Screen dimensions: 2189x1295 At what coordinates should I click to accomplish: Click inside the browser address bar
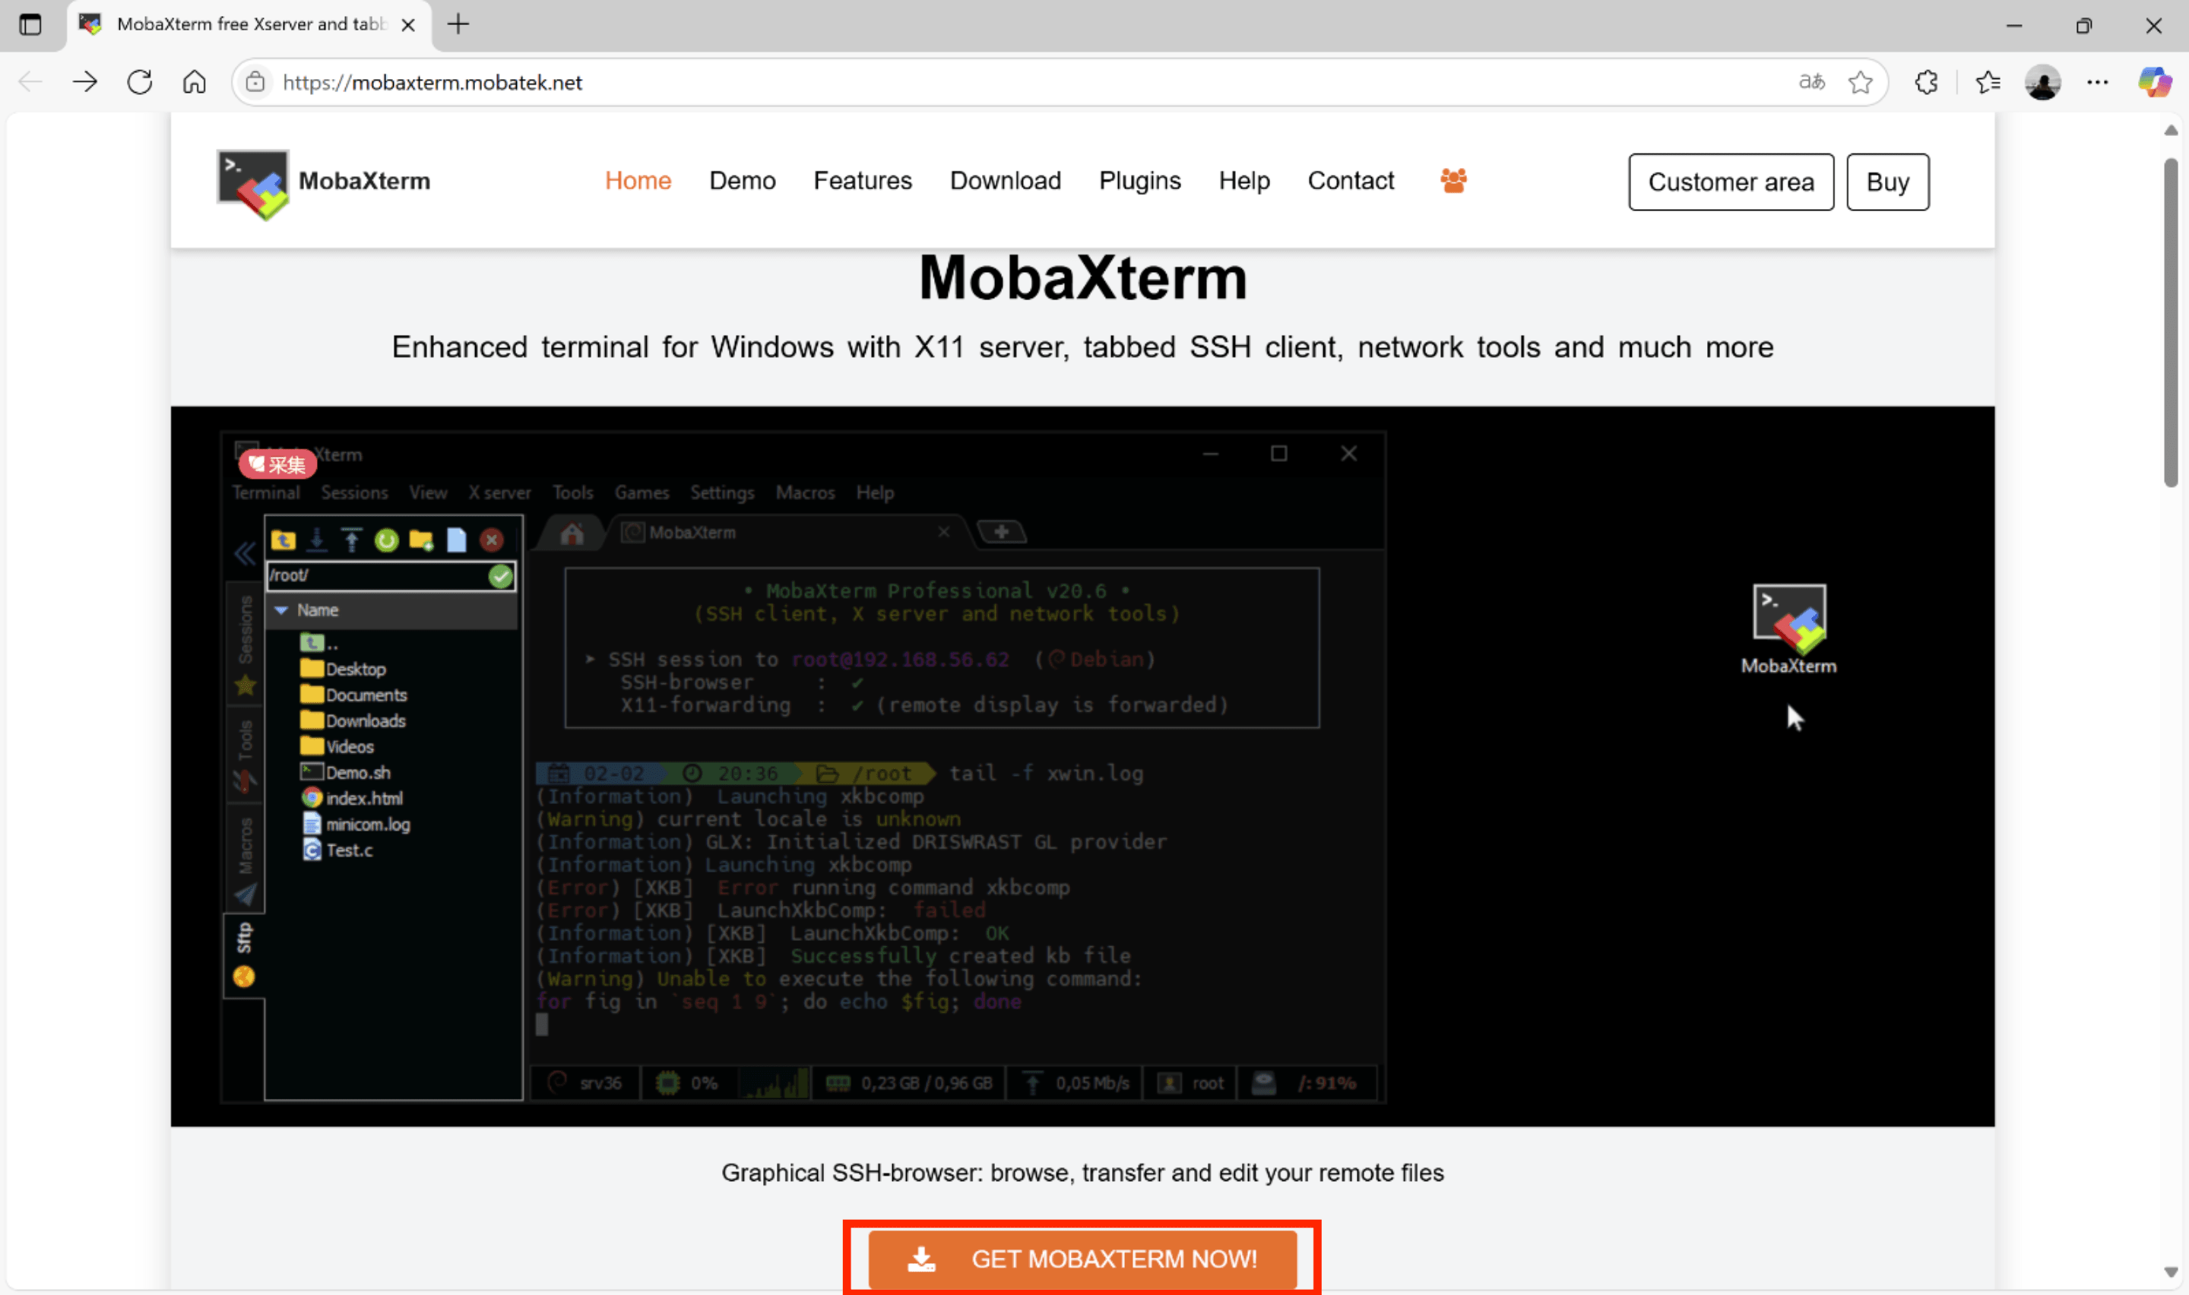pyautogui.click(x=611, y=81)
